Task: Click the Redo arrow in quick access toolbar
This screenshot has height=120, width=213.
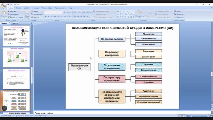Action: coord(15,4)
